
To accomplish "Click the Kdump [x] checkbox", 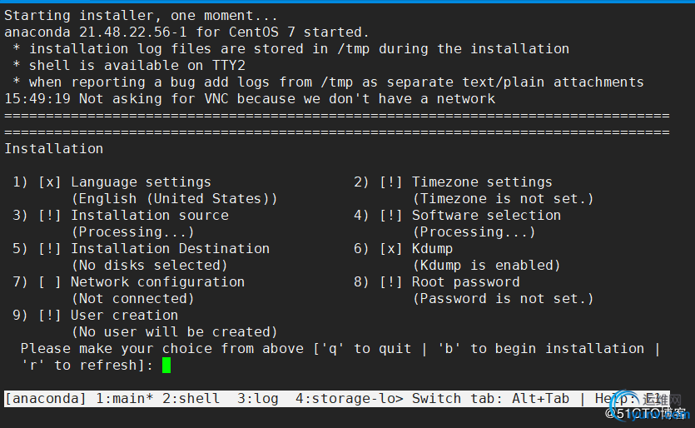I will tap(390, 249).
